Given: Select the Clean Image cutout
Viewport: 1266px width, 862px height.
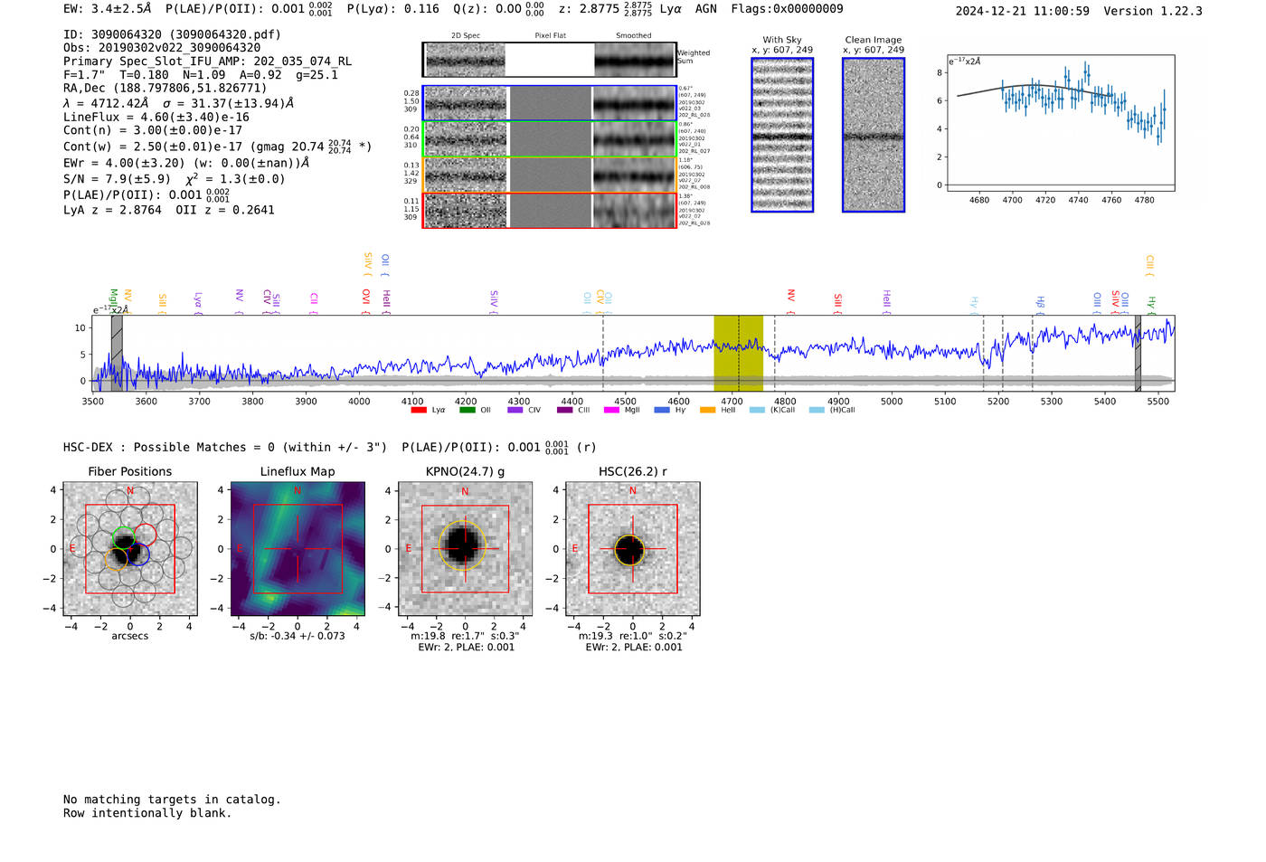Looking at the screenshot, I should coord(874,135).
